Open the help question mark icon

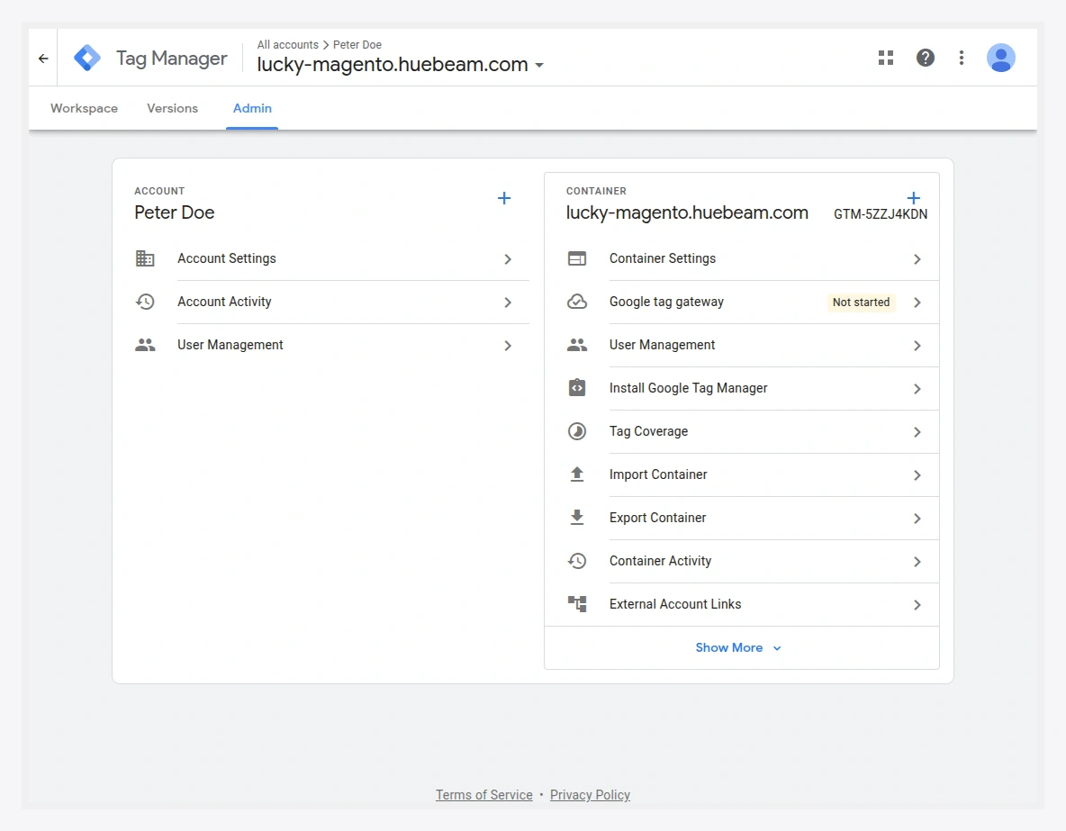point(925,58)
